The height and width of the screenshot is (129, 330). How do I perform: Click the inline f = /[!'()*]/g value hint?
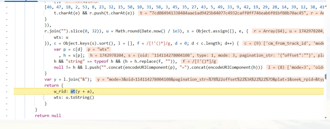199,61
